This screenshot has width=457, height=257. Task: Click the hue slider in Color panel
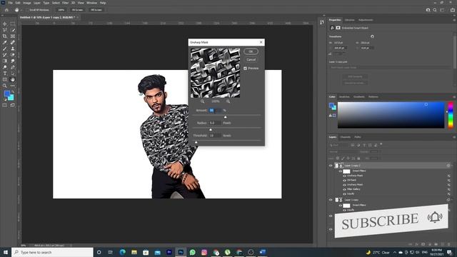click(451, 115)
